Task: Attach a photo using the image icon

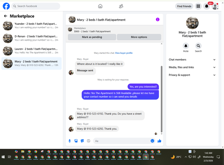Action: 76,141
